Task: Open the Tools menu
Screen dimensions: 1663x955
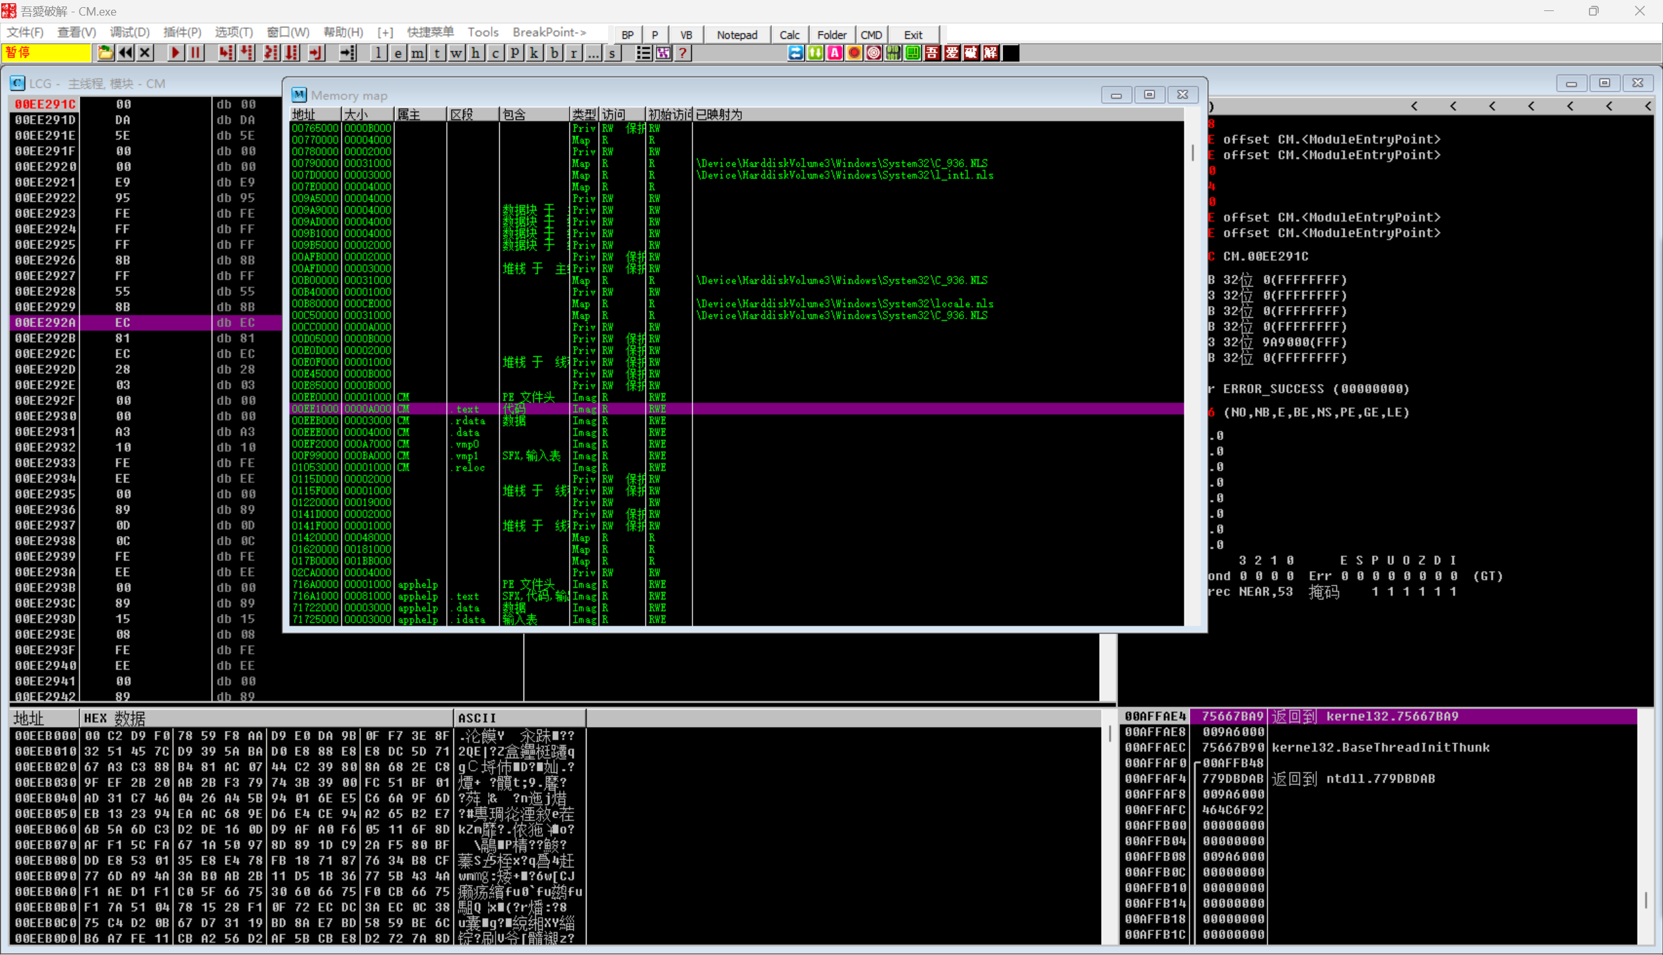Action: tap(483, 32)
